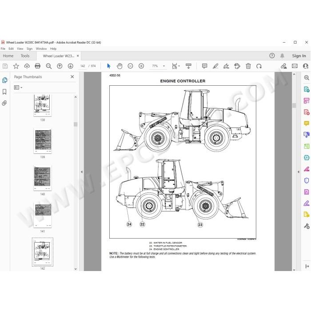Open zoom level 77% dropdown
The width and height of the screenshot is (311, 311).
click(x=164, y=66)
